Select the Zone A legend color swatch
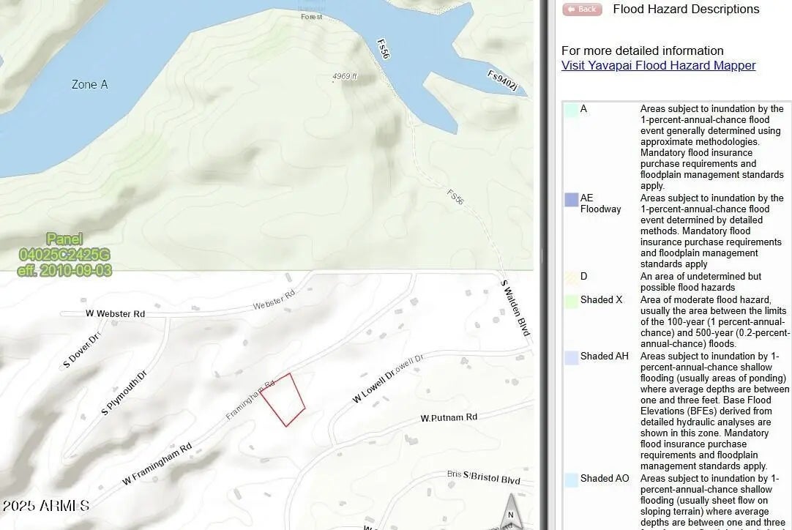The height and width of the screenshot is (530, 792). (x=571, y=110)
